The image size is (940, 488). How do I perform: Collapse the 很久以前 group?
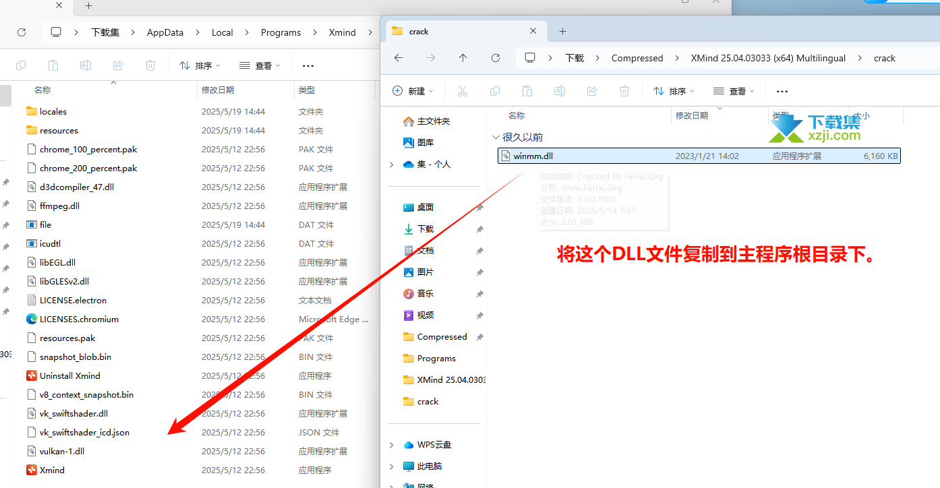pos(496,137)
